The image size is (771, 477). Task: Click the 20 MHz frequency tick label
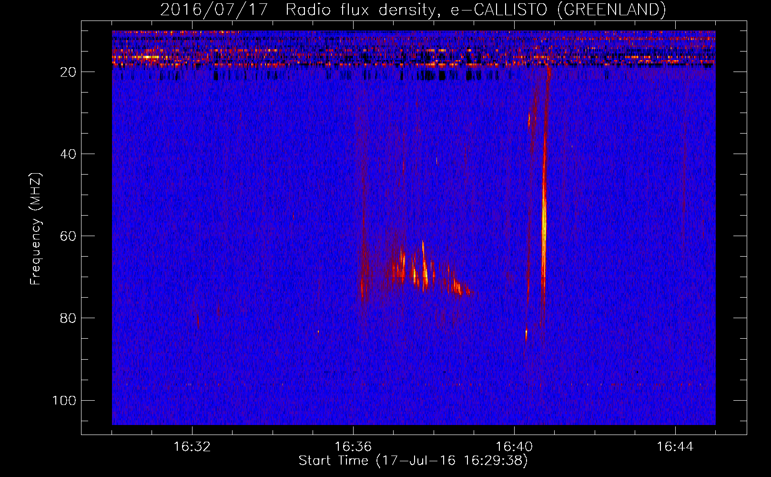[x=68, y=72]
